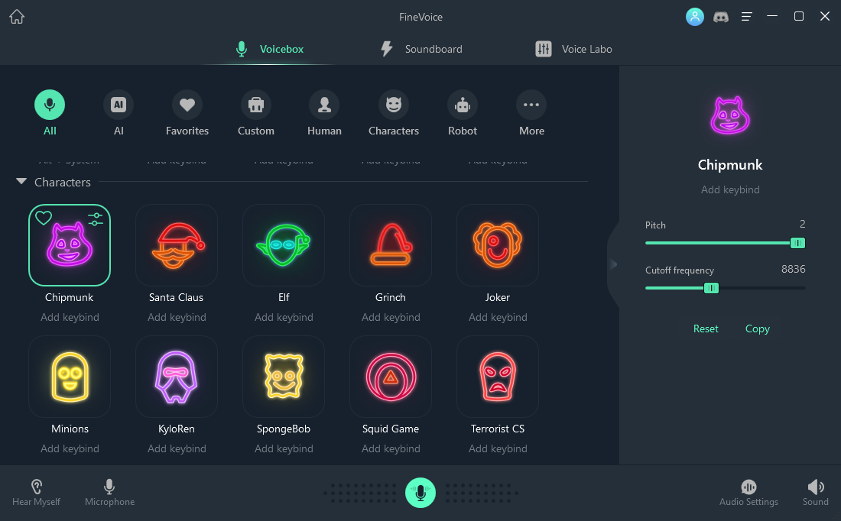Open the user account avatar
The image size is (841, 521).
694,17
